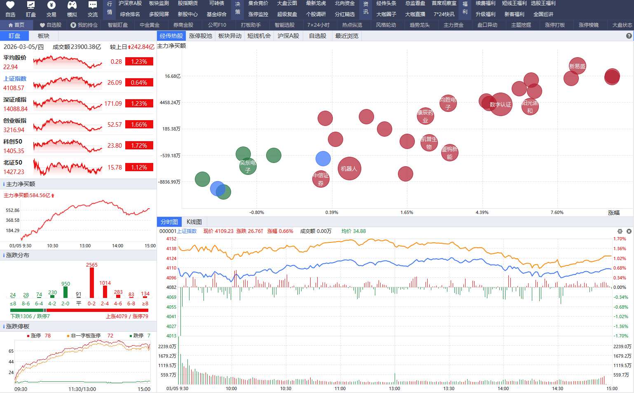634x393 pixels.
Task: Switch to 涨停股池 tab
Action: coord(200,36)
